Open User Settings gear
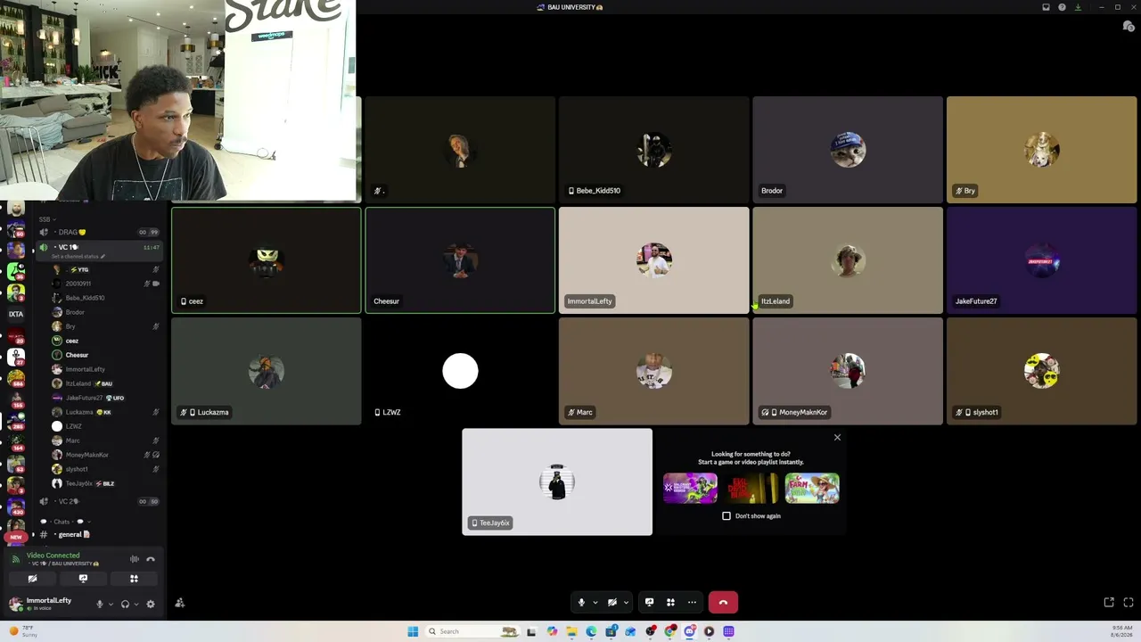 coord(151,604)
